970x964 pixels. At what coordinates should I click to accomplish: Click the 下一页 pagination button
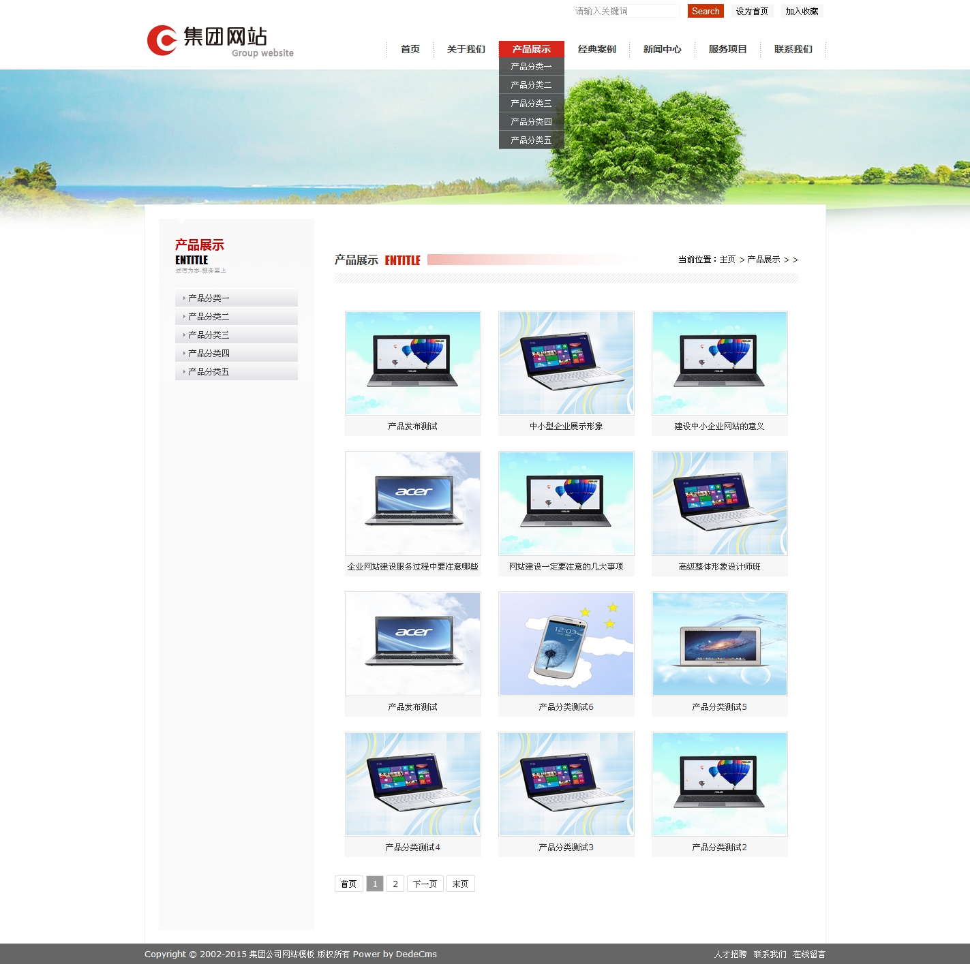pyautogui.click(x=425, y=884)
